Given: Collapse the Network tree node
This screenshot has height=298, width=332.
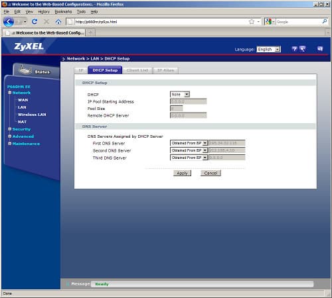Looking at the screenshot, I should [9, 93].
